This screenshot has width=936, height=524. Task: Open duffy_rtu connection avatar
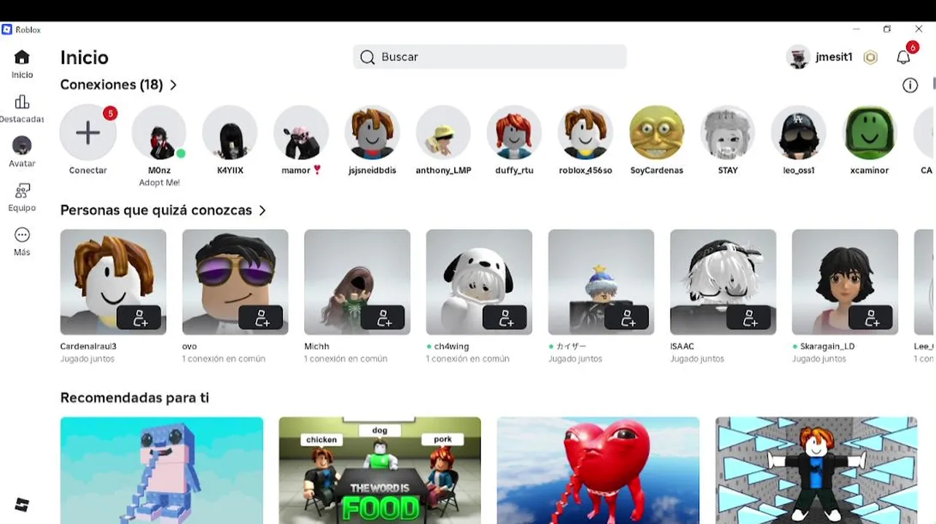pyautogui.click(x=515, y=132)
